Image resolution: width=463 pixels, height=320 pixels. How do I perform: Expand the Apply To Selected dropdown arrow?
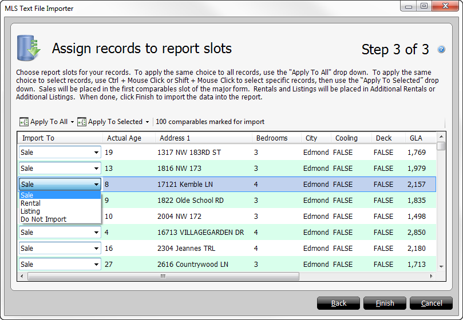point(147,122)
